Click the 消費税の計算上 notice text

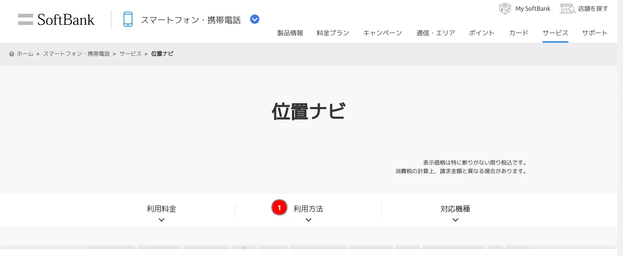pos(461,171)
